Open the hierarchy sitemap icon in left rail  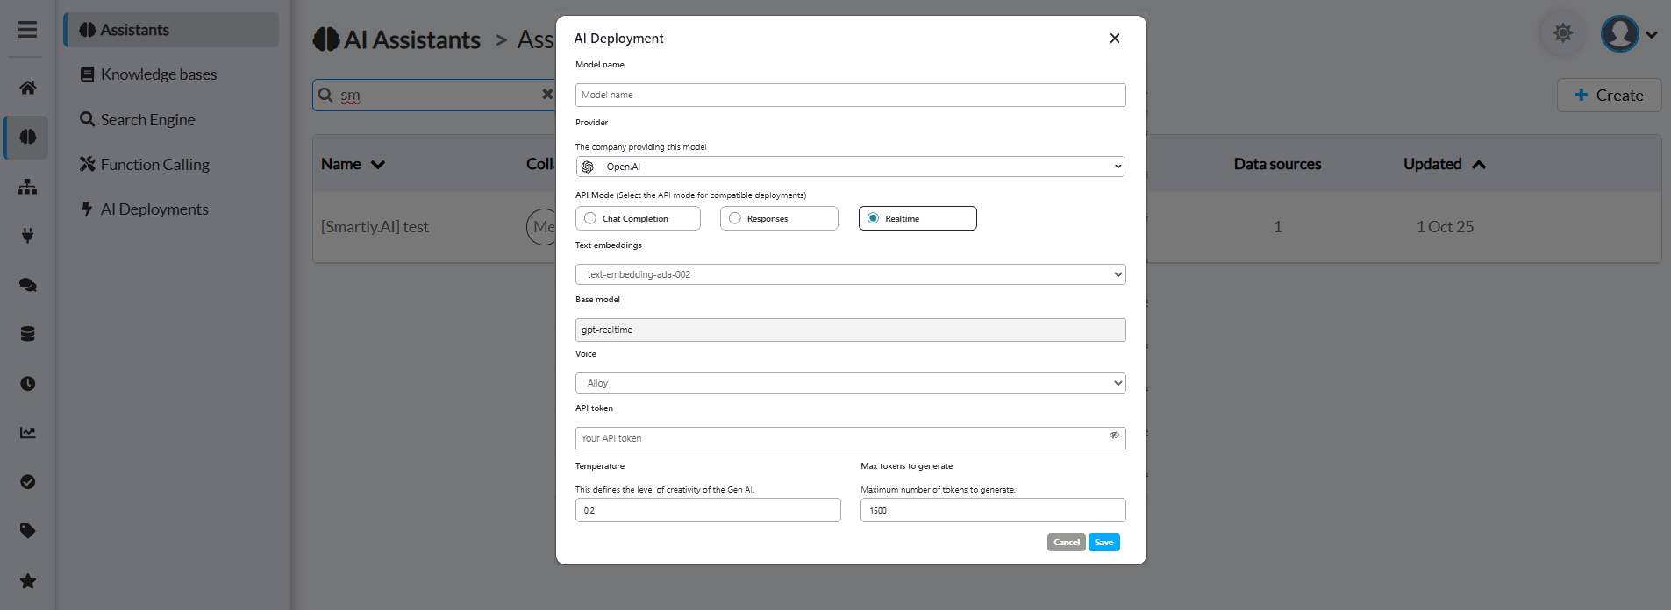click(x=27, y=187)
